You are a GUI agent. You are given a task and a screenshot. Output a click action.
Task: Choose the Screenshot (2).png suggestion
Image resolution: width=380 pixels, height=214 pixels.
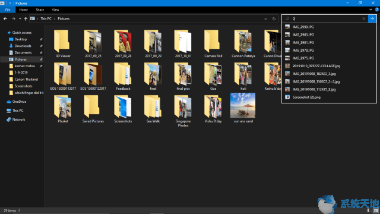329,97
